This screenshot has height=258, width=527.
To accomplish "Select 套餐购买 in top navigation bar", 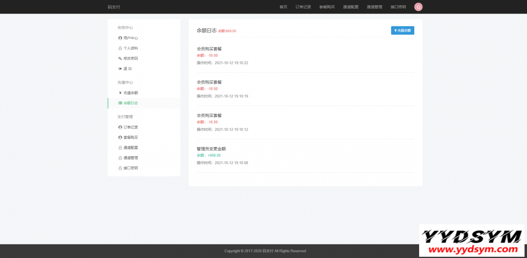I will coord(327,7).
